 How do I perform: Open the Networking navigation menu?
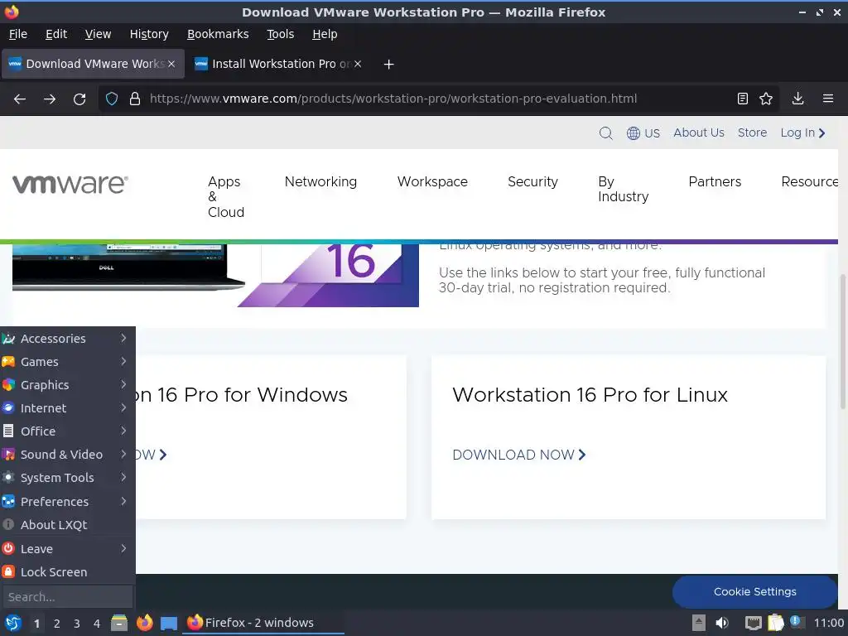[320, 181]
